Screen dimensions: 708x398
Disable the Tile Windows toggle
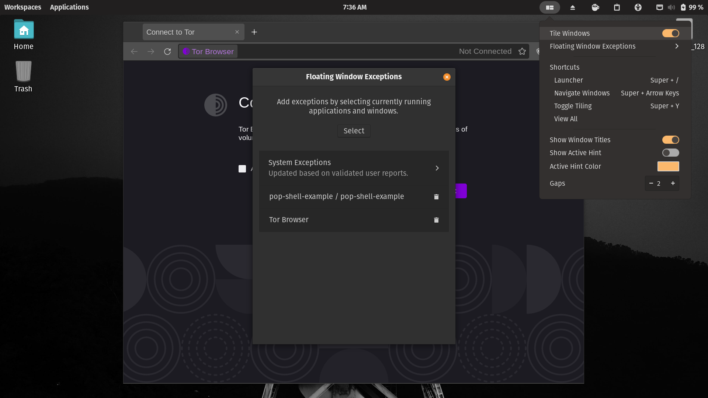click(670, 33)
